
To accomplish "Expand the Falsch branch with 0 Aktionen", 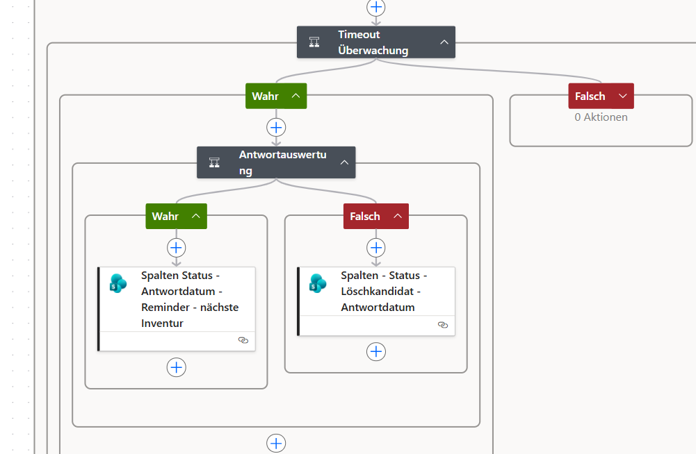I will [x=623, y=96].
